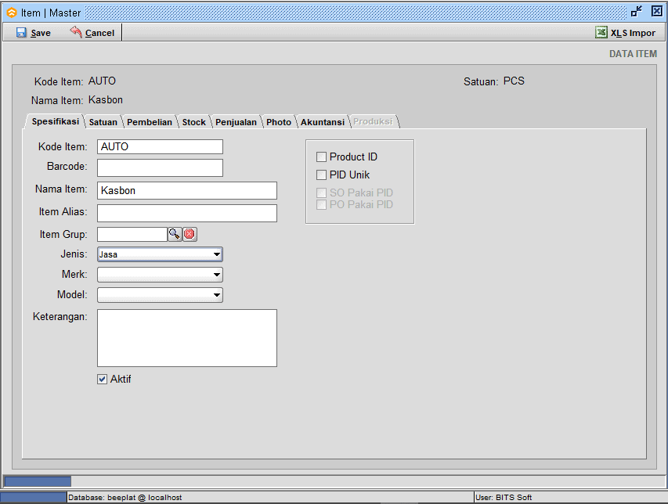Tick the PID Unik checkbox

(x=321, y=175)
